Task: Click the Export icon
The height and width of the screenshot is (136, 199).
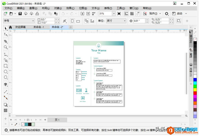Action: 88,13
